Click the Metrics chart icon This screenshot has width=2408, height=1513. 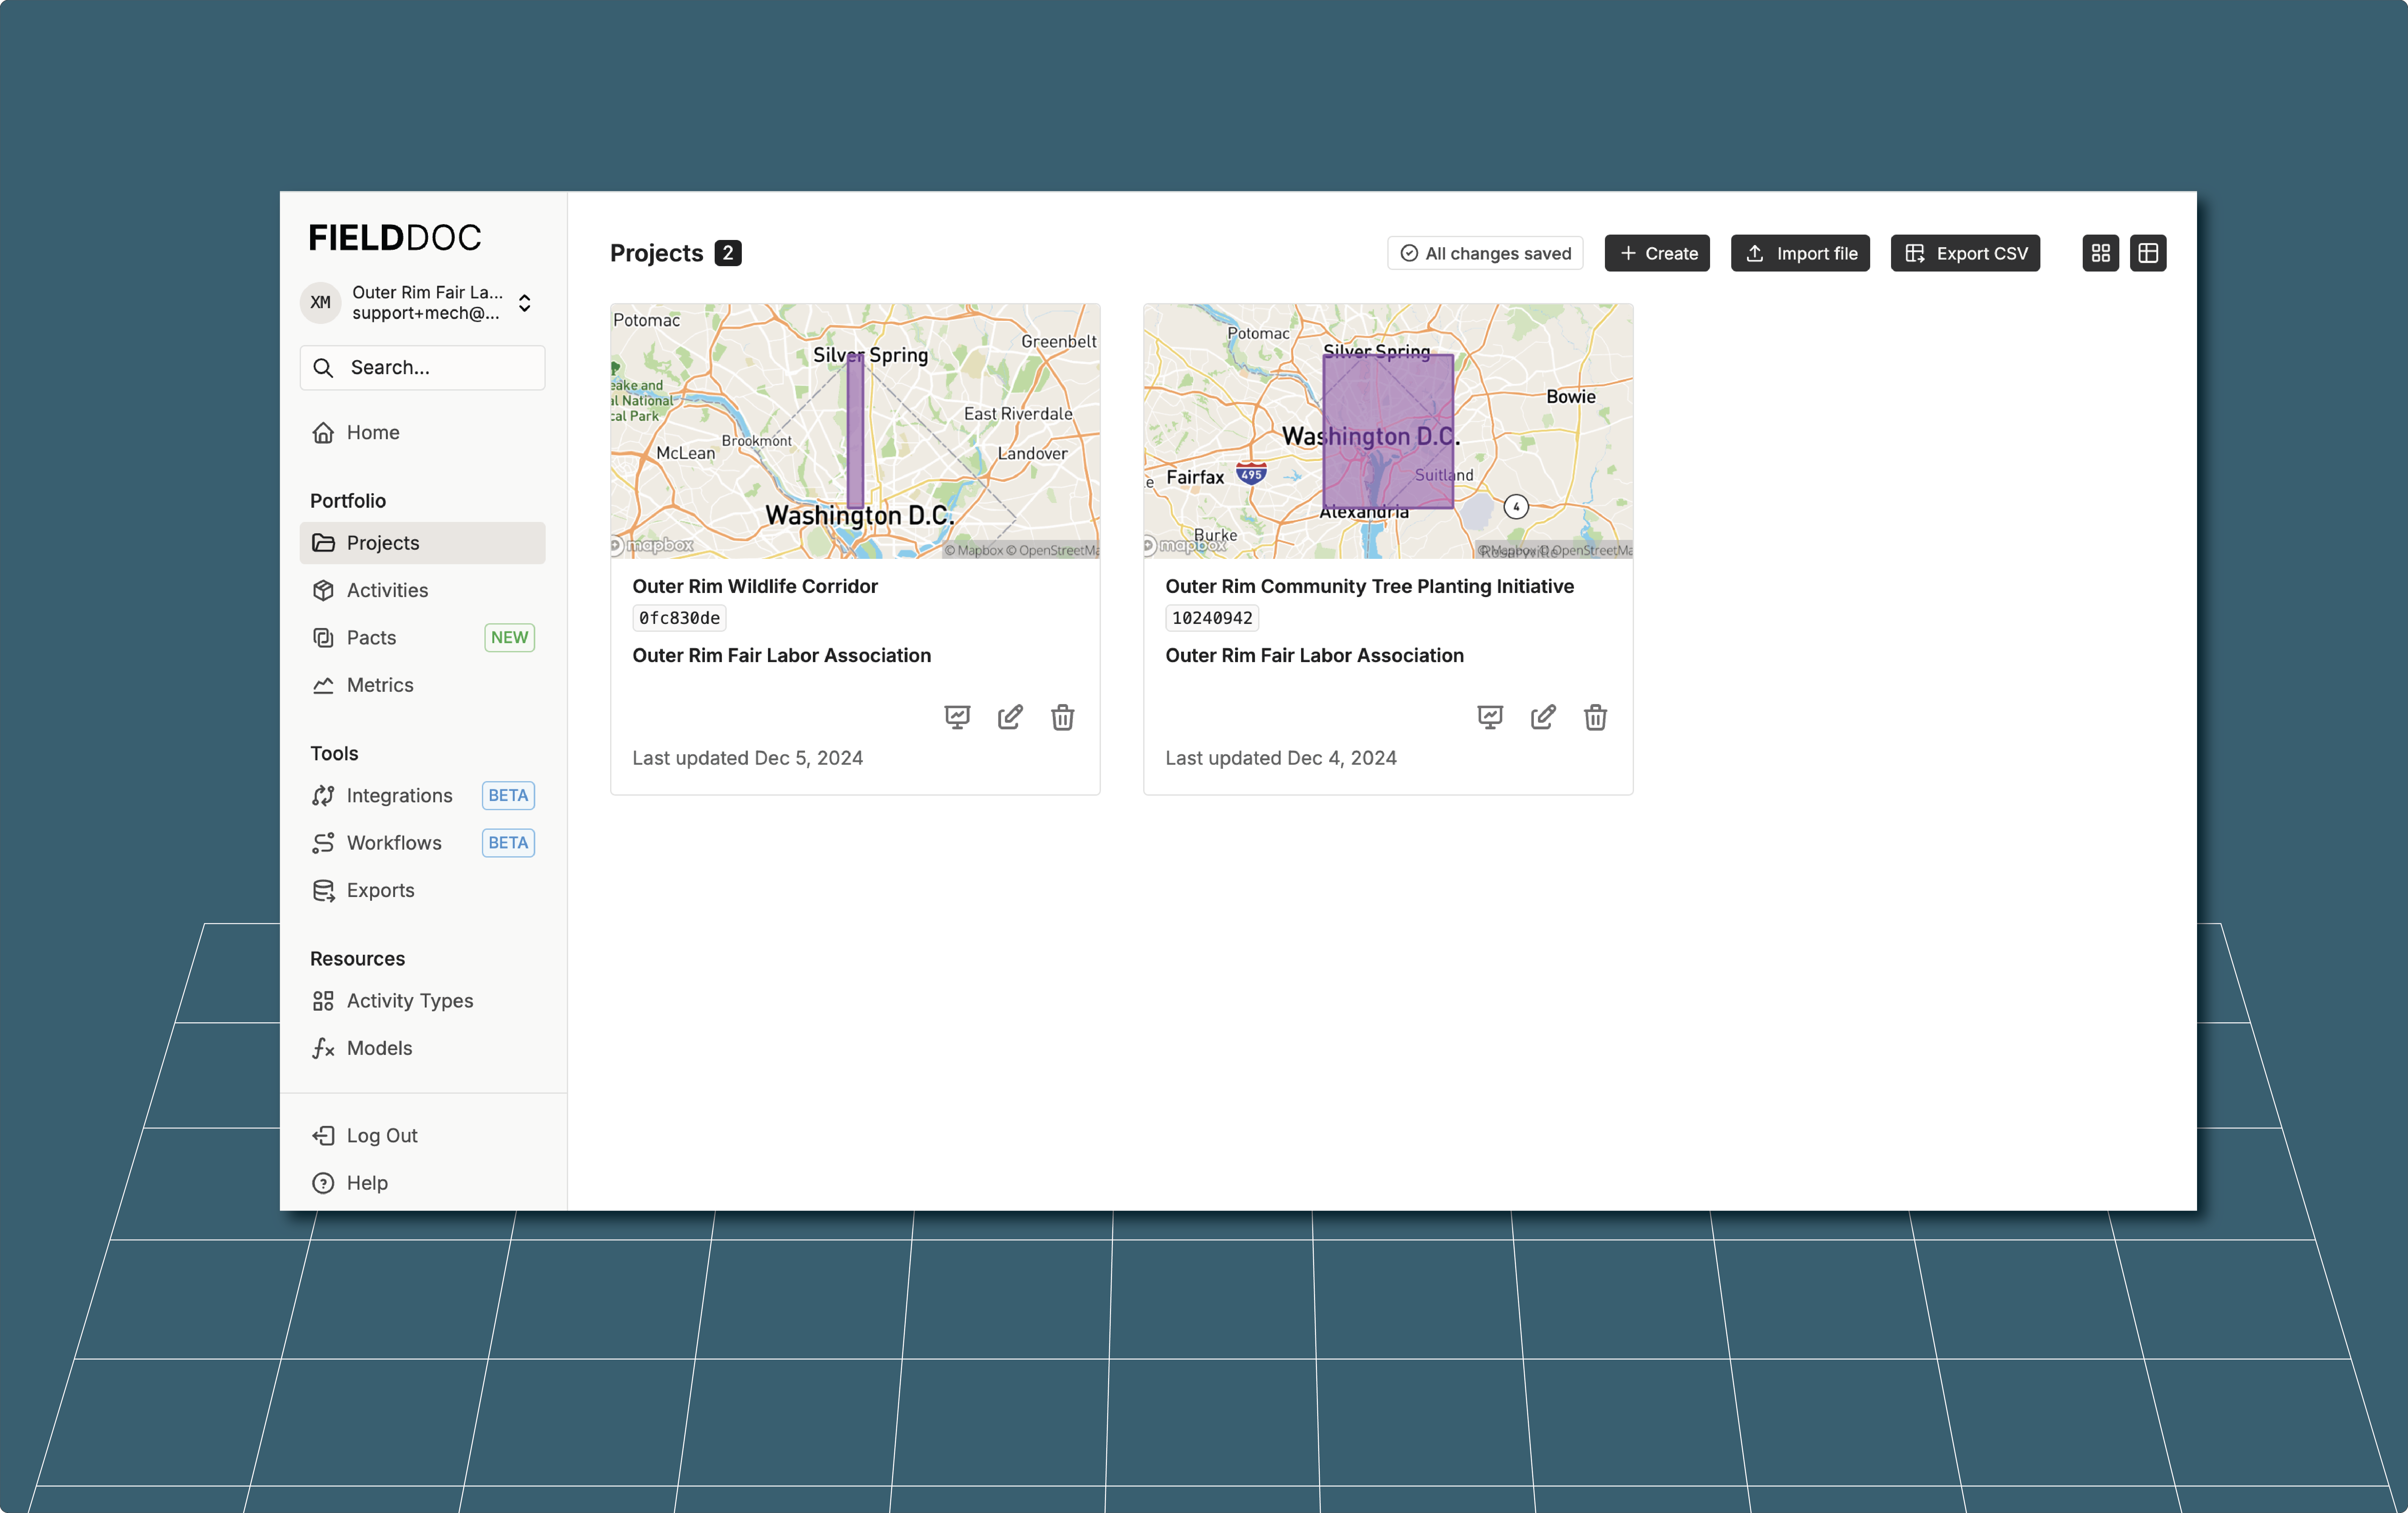pos(323,685)
